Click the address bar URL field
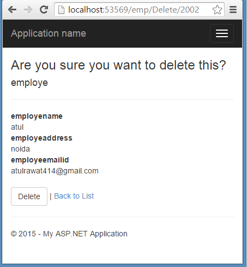The width and height of the screenshot is (247, 267). coord(134,9)
